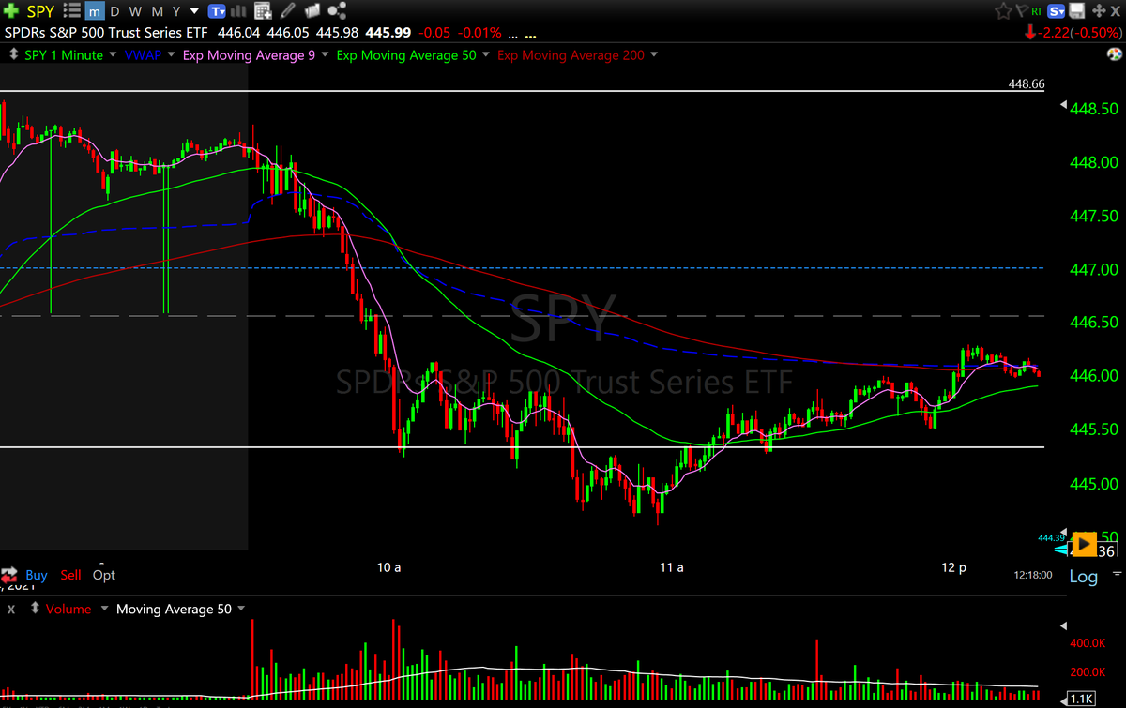
Task: Expand the timeframe dropdown arrow
Action: [193, 12]
